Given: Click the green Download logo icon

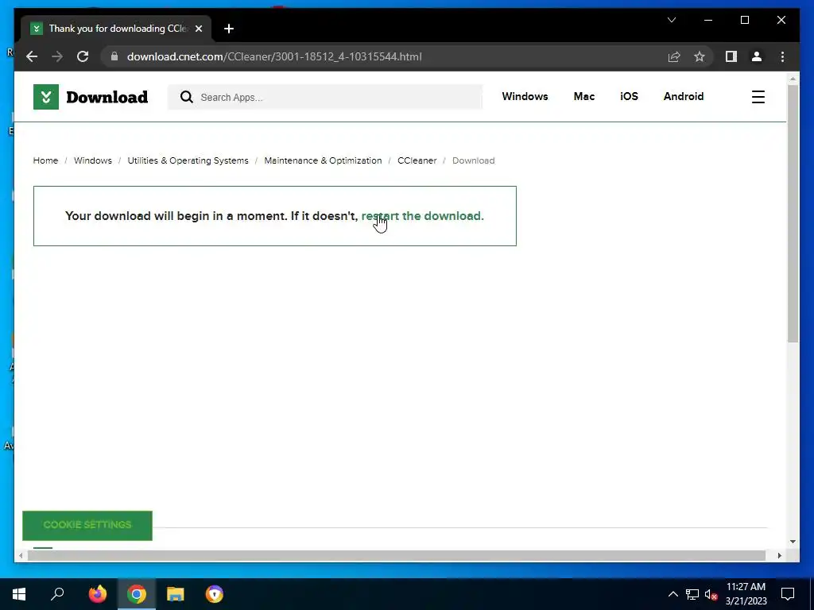Looking at the screenshot, I should tap(45, 96).
